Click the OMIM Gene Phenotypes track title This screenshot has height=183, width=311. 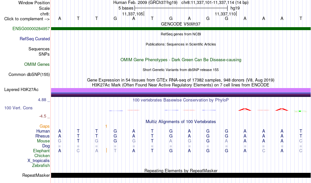[x=181, y=60]
